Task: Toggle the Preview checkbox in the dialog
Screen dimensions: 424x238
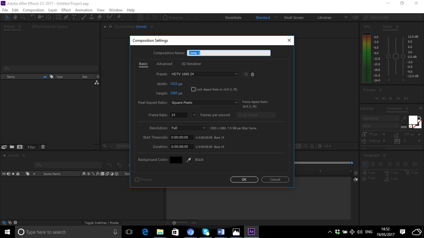Action: pyautogui.click(x=137, y=179)
